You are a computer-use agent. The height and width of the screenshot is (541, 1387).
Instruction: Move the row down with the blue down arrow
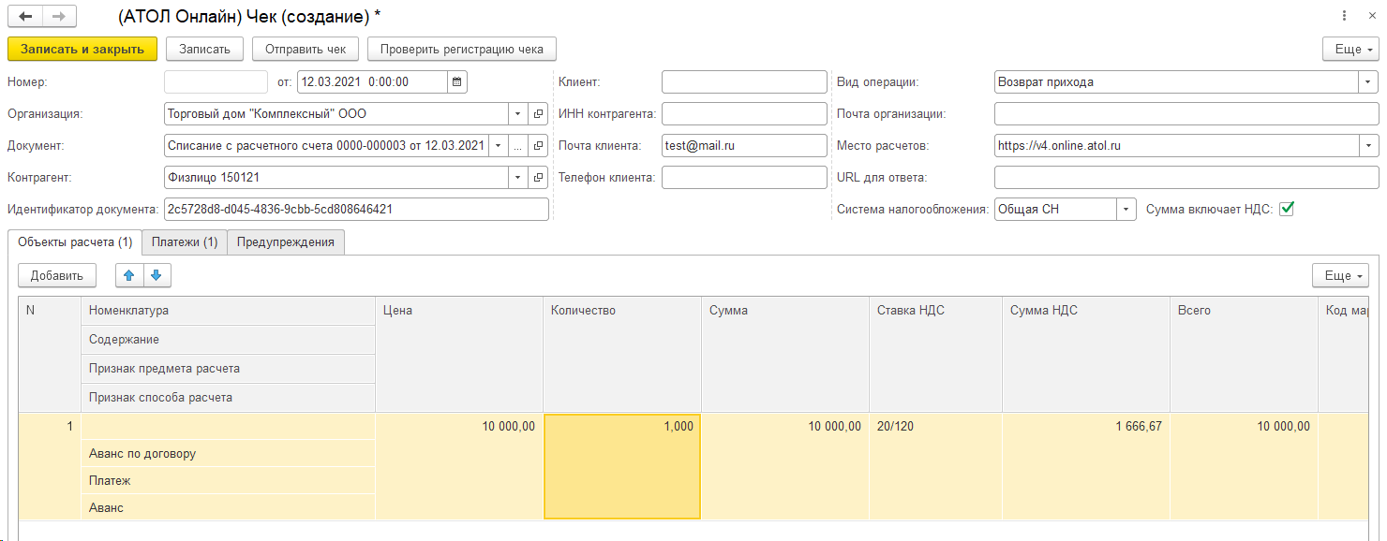157,275
